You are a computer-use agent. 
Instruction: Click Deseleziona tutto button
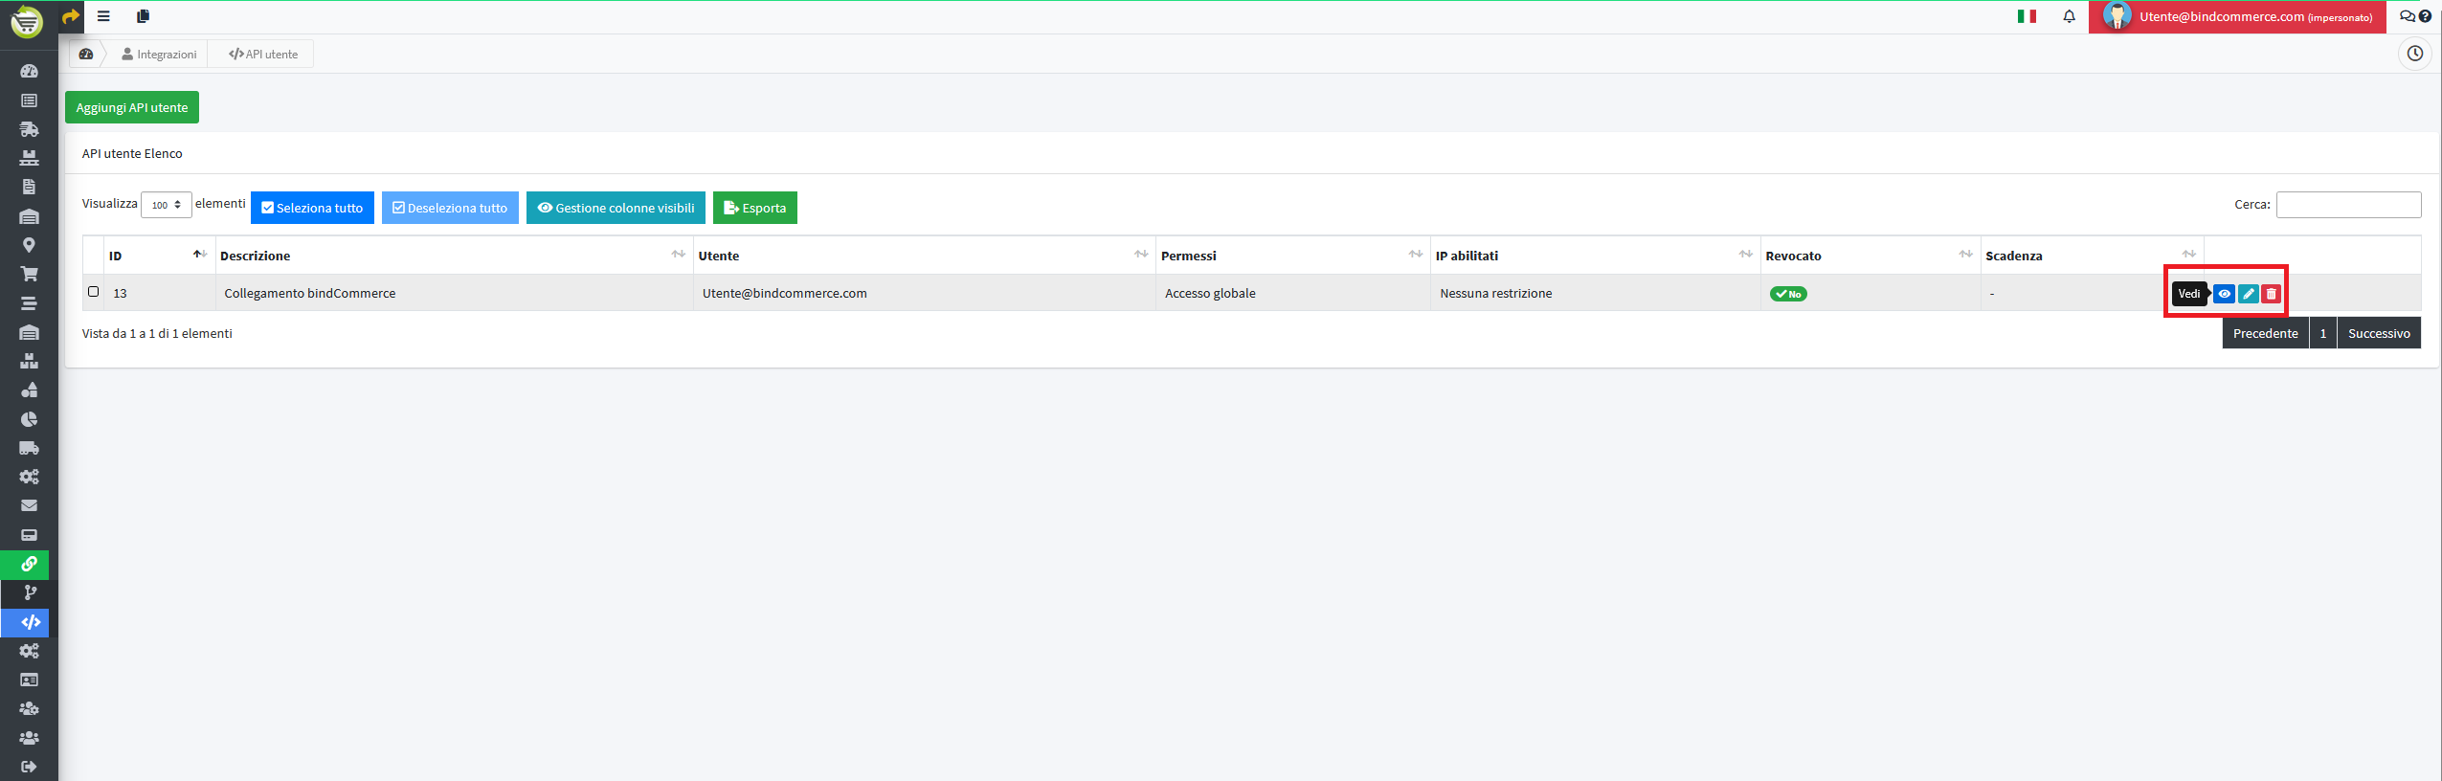(x=450, y=208)
